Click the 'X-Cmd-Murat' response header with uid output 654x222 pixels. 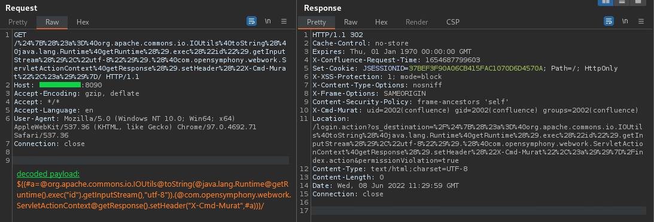[x=475, y=110]
